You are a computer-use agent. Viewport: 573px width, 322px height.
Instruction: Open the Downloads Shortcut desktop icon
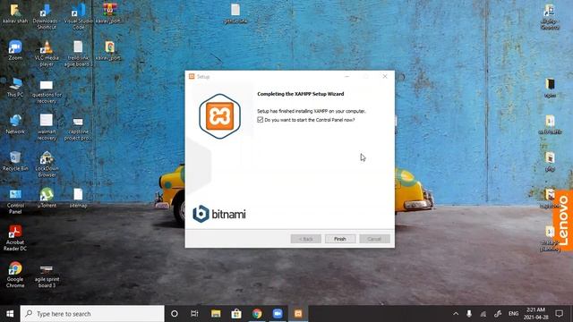tap(47, 16)
